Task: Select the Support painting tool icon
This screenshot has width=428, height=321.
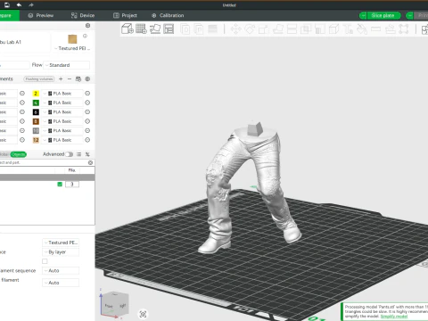Action: (x=320, y=29)
